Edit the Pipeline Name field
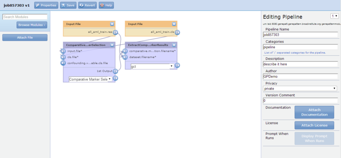341x158 pixels. coord(301,34)
